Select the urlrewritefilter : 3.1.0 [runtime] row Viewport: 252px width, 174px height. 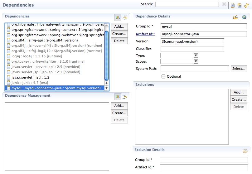tap(55, 61)
